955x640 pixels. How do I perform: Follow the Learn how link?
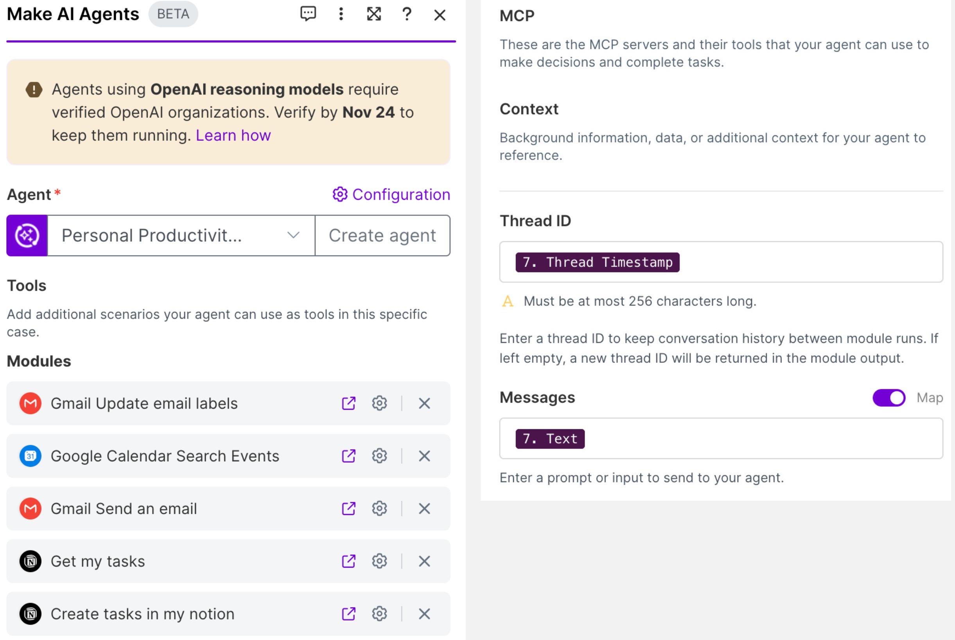233,135
